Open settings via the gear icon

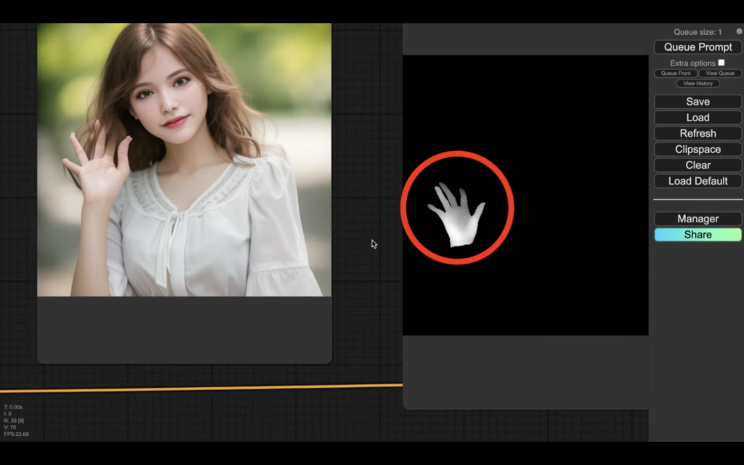pyautogui.click(x=739, y=32)
